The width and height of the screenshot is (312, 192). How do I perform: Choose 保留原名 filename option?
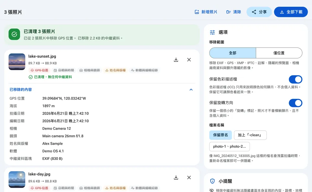click(x=220, y=135)
